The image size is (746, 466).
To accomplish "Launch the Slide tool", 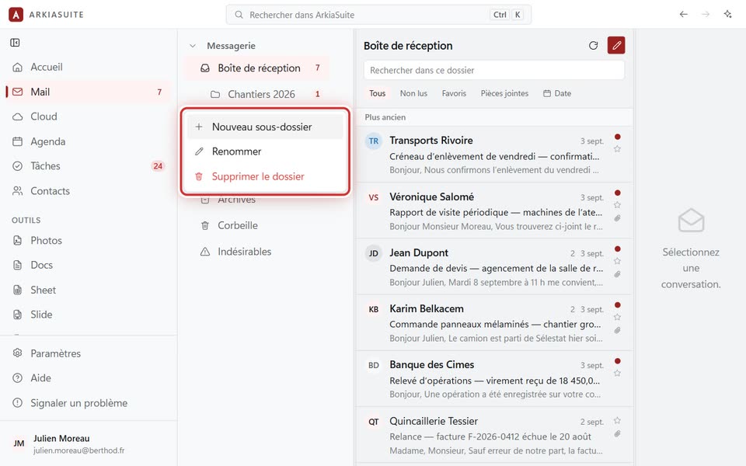I will point(89,315).
